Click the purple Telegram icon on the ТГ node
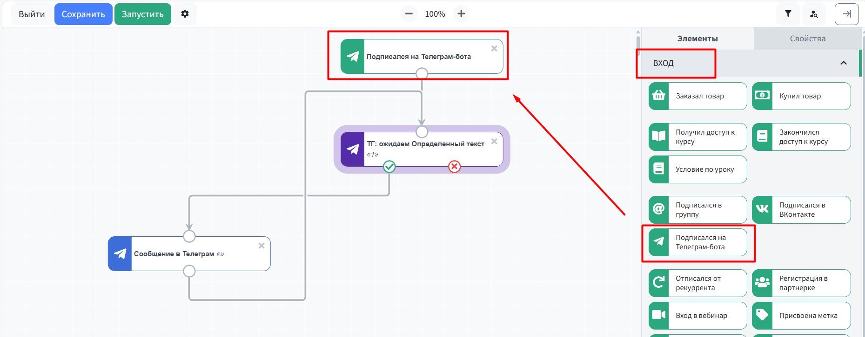Viewport: 865px width, 337px height. pyautogui.click(x=353, y=149)
